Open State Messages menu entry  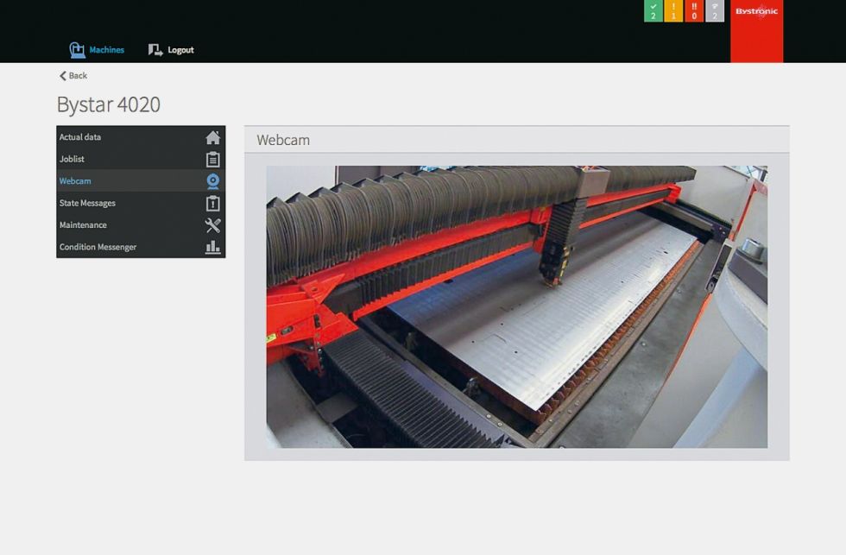(141, 203)
